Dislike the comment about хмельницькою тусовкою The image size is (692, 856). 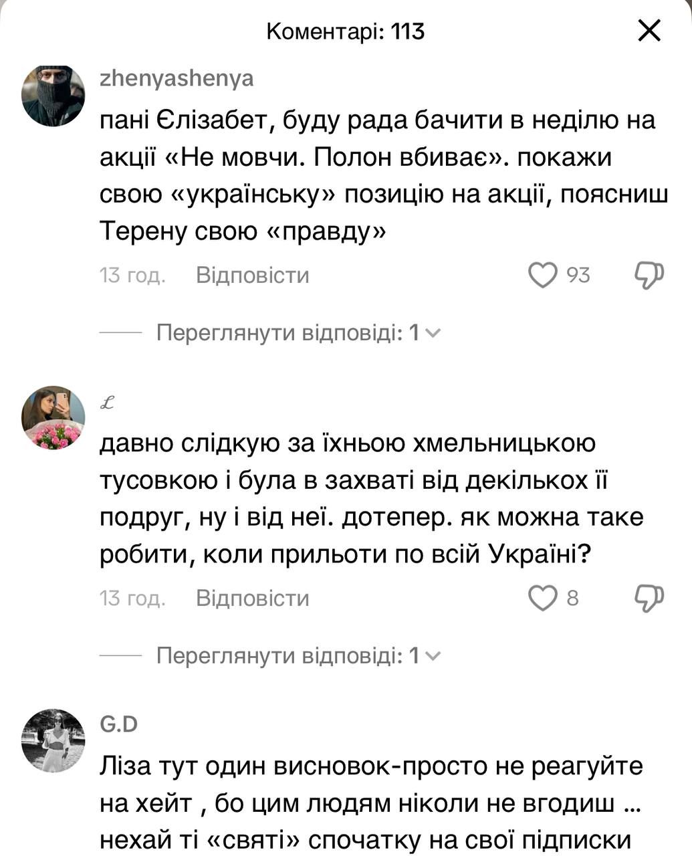pos(648,598)
